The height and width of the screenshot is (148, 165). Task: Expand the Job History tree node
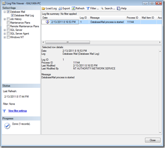5,19
